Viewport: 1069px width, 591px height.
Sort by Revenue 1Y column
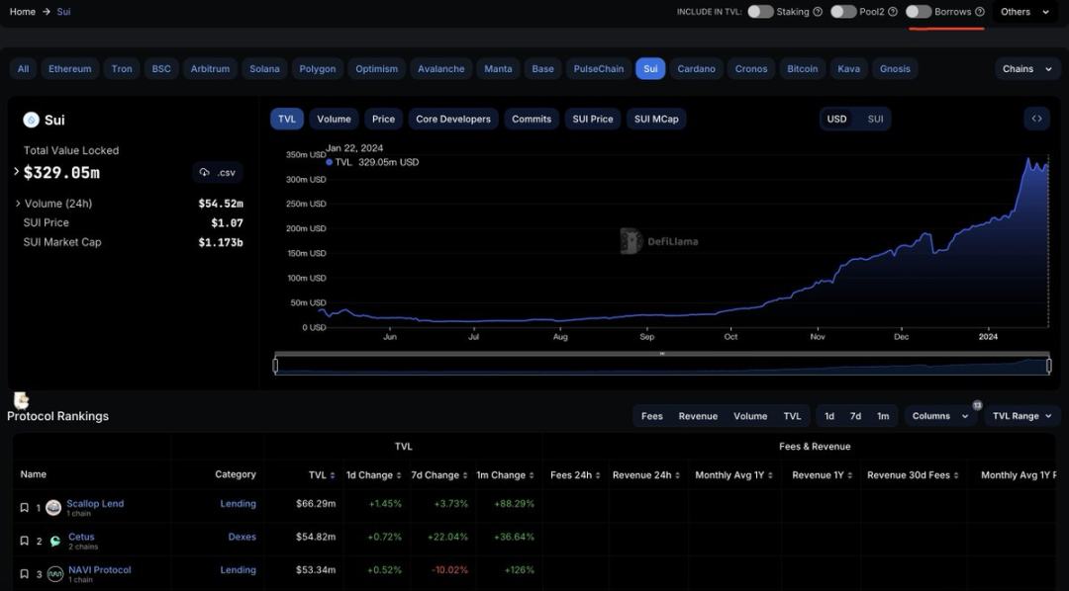tap(849, 475)
